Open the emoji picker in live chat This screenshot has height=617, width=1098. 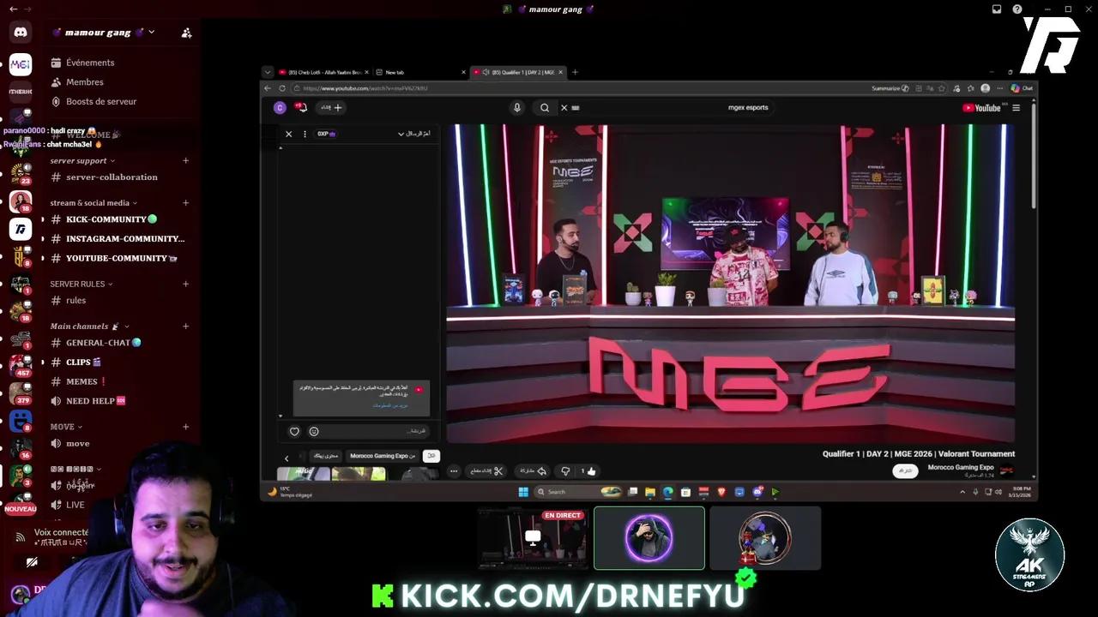(314, 432)
